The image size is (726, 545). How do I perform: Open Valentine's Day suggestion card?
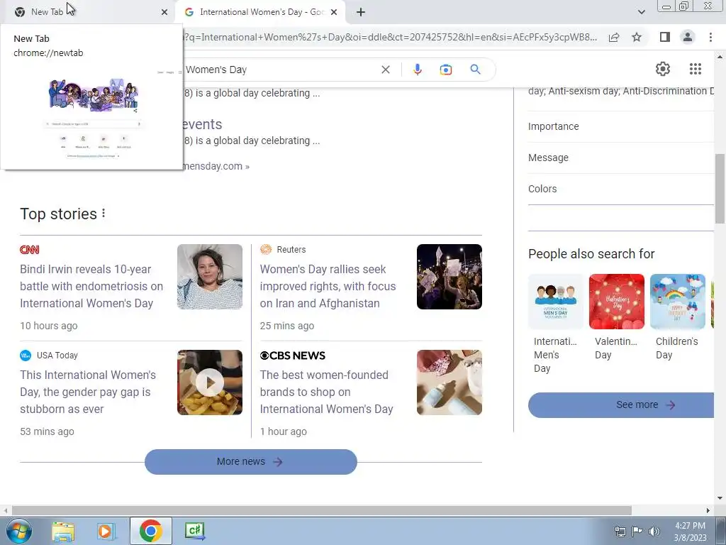tap(617, 317)
